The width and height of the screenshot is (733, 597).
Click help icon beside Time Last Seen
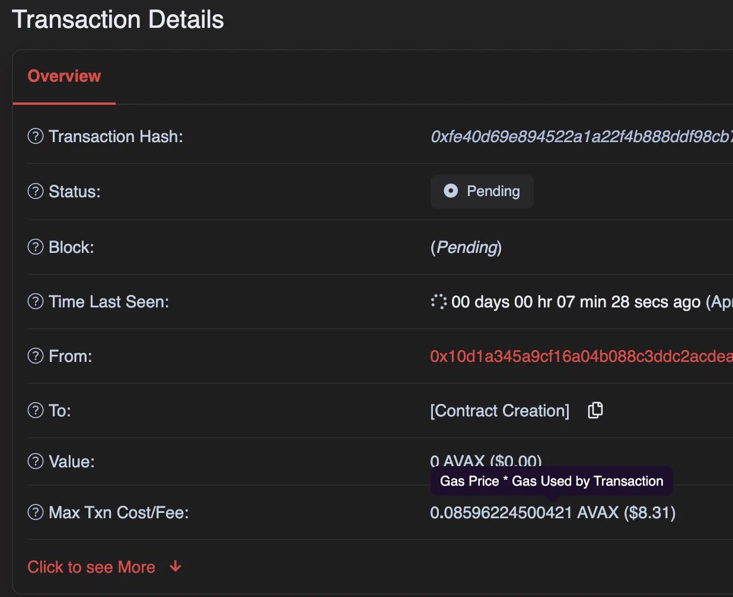[36, 301]
